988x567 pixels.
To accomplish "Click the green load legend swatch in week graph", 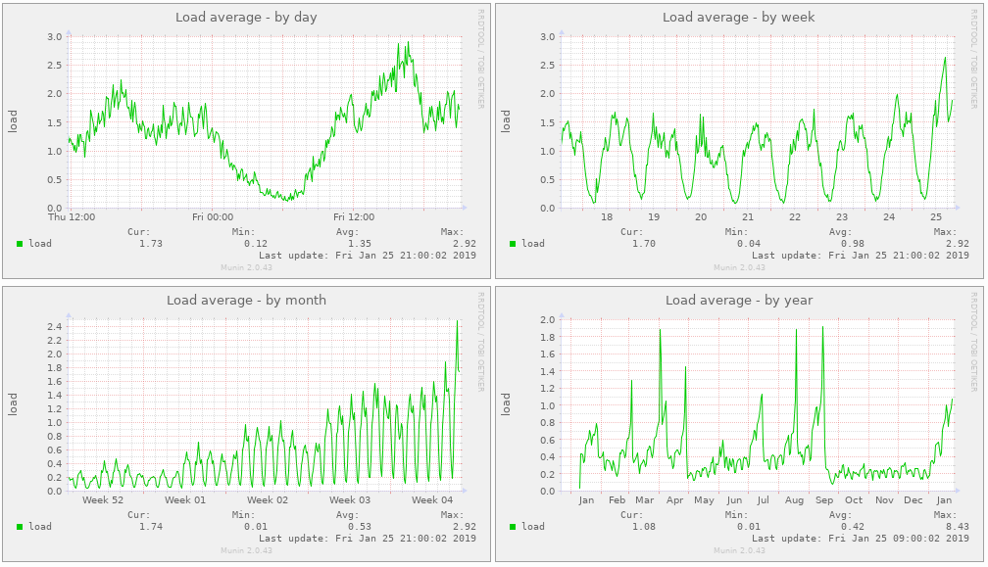I will [x=513, y=244].
